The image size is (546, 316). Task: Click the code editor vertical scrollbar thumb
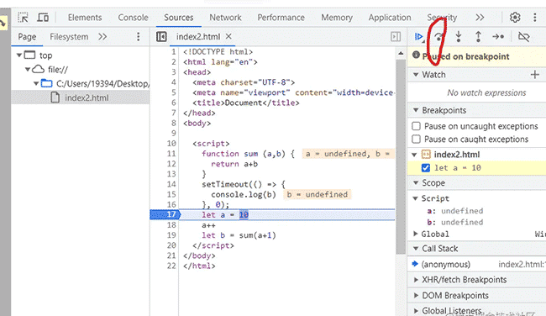click(401, 157)
